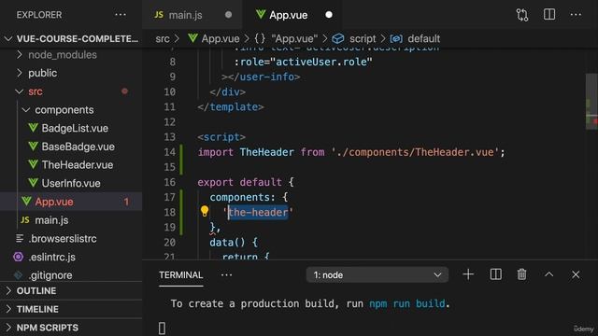
Task: Open editor more actions menu
Action: pyautogui.click(x=576, y=15)
